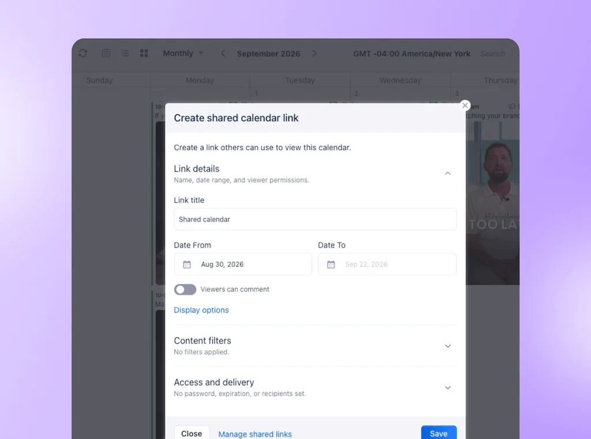
Task: Click the GMT -04:00 America/New York timezone
Action: 412,54
